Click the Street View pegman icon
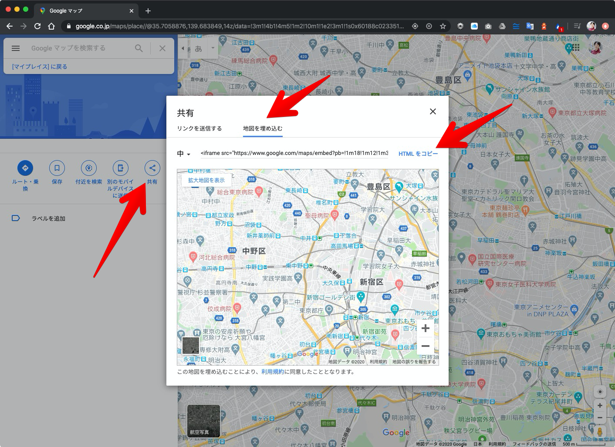Image resolution: width=615 pixels, height=447 pixels. (x=600, y=432)
